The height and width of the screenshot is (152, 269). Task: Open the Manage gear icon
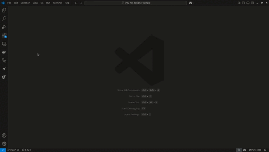(x=4, y=144)
